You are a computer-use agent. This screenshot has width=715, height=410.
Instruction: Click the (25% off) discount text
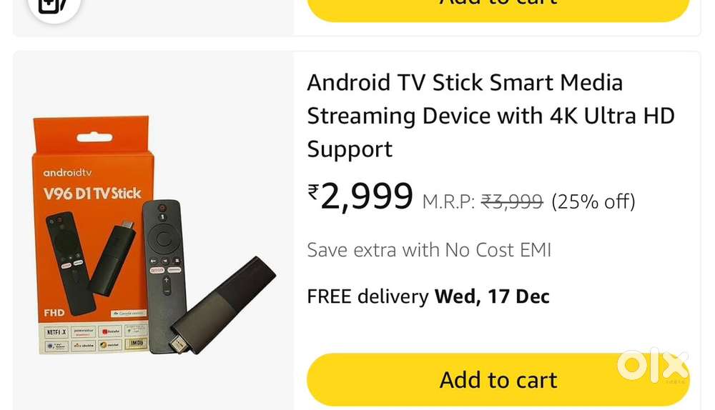(593, 201)
